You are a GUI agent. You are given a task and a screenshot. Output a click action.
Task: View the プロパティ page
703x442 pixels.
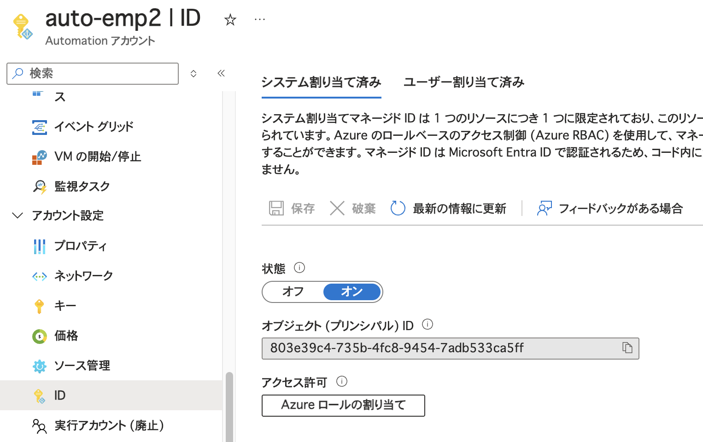80,246
